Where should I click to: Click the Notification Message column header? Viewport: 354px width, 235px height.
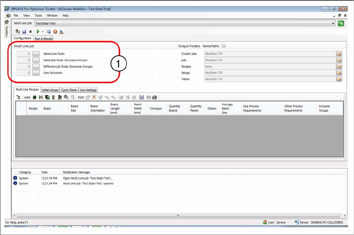[x=76, y=172]
